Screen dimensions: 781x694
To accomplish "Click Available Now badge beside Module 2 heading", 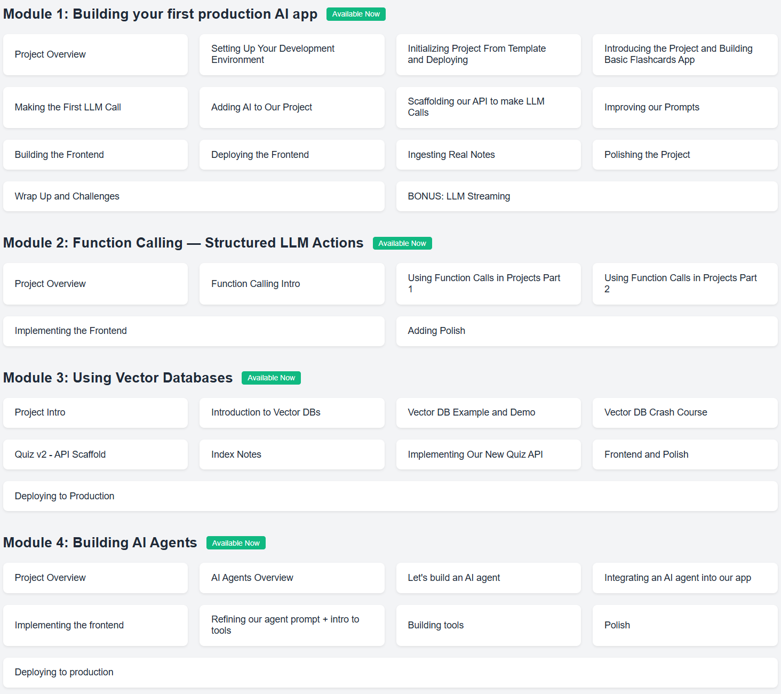I will point(402,243).
